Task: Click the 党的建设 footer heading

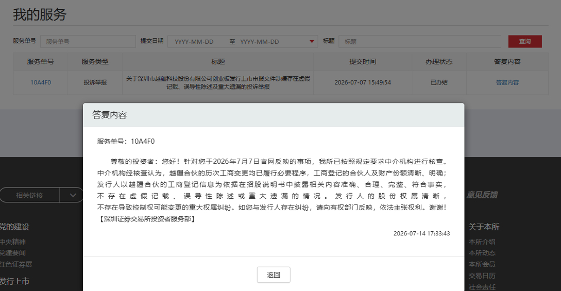Action: (x=14, y=227)
